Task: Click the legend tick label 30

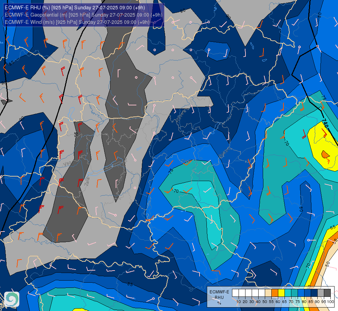Action: [252, 302]
